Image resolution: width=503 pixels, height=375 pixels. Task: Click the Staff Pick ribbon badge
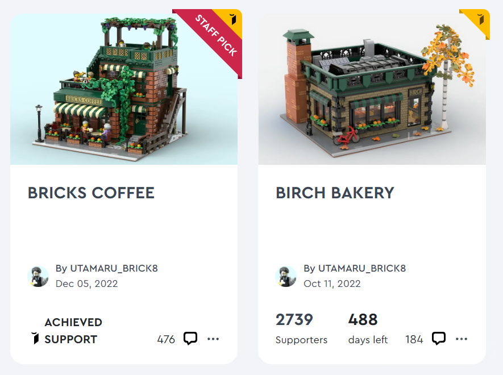[x=212, y=40]
